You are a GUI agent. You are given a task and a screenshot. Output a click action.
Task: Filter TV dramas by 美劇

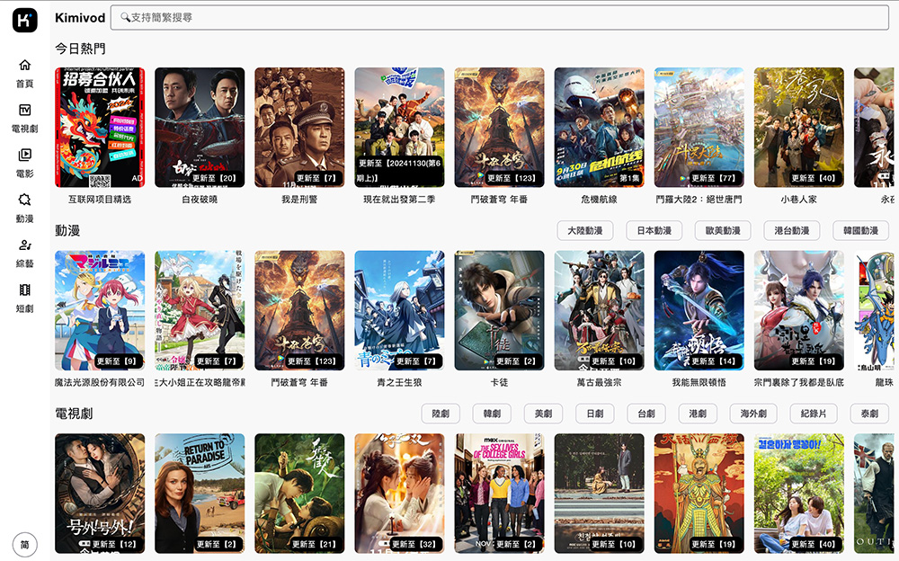(x=542, y=414)
